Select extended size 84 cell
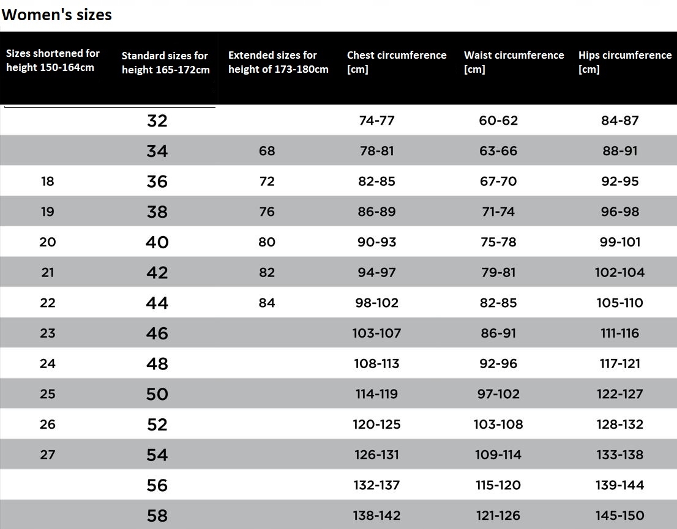 point(267,303)
